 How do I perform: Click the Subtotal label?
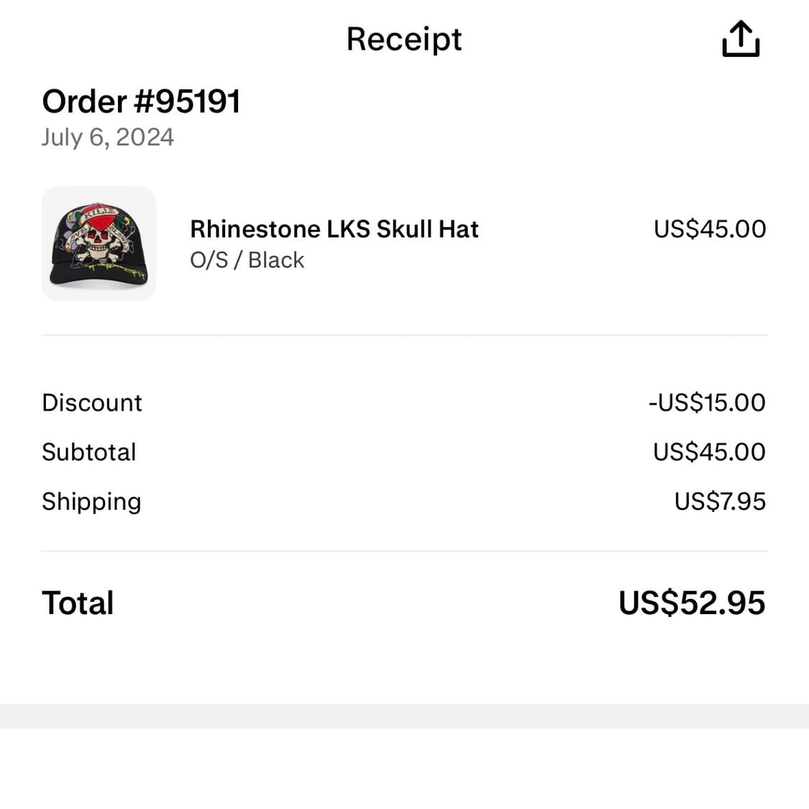click(89, 452)
